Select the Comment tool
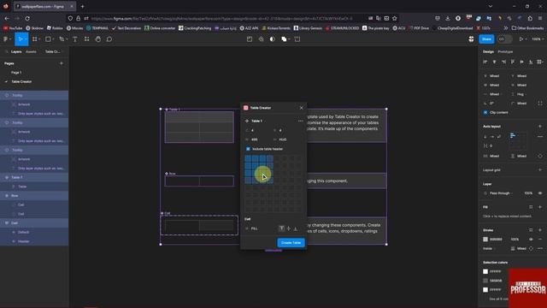This screenshot has width=547, height=308. point(109,39)
